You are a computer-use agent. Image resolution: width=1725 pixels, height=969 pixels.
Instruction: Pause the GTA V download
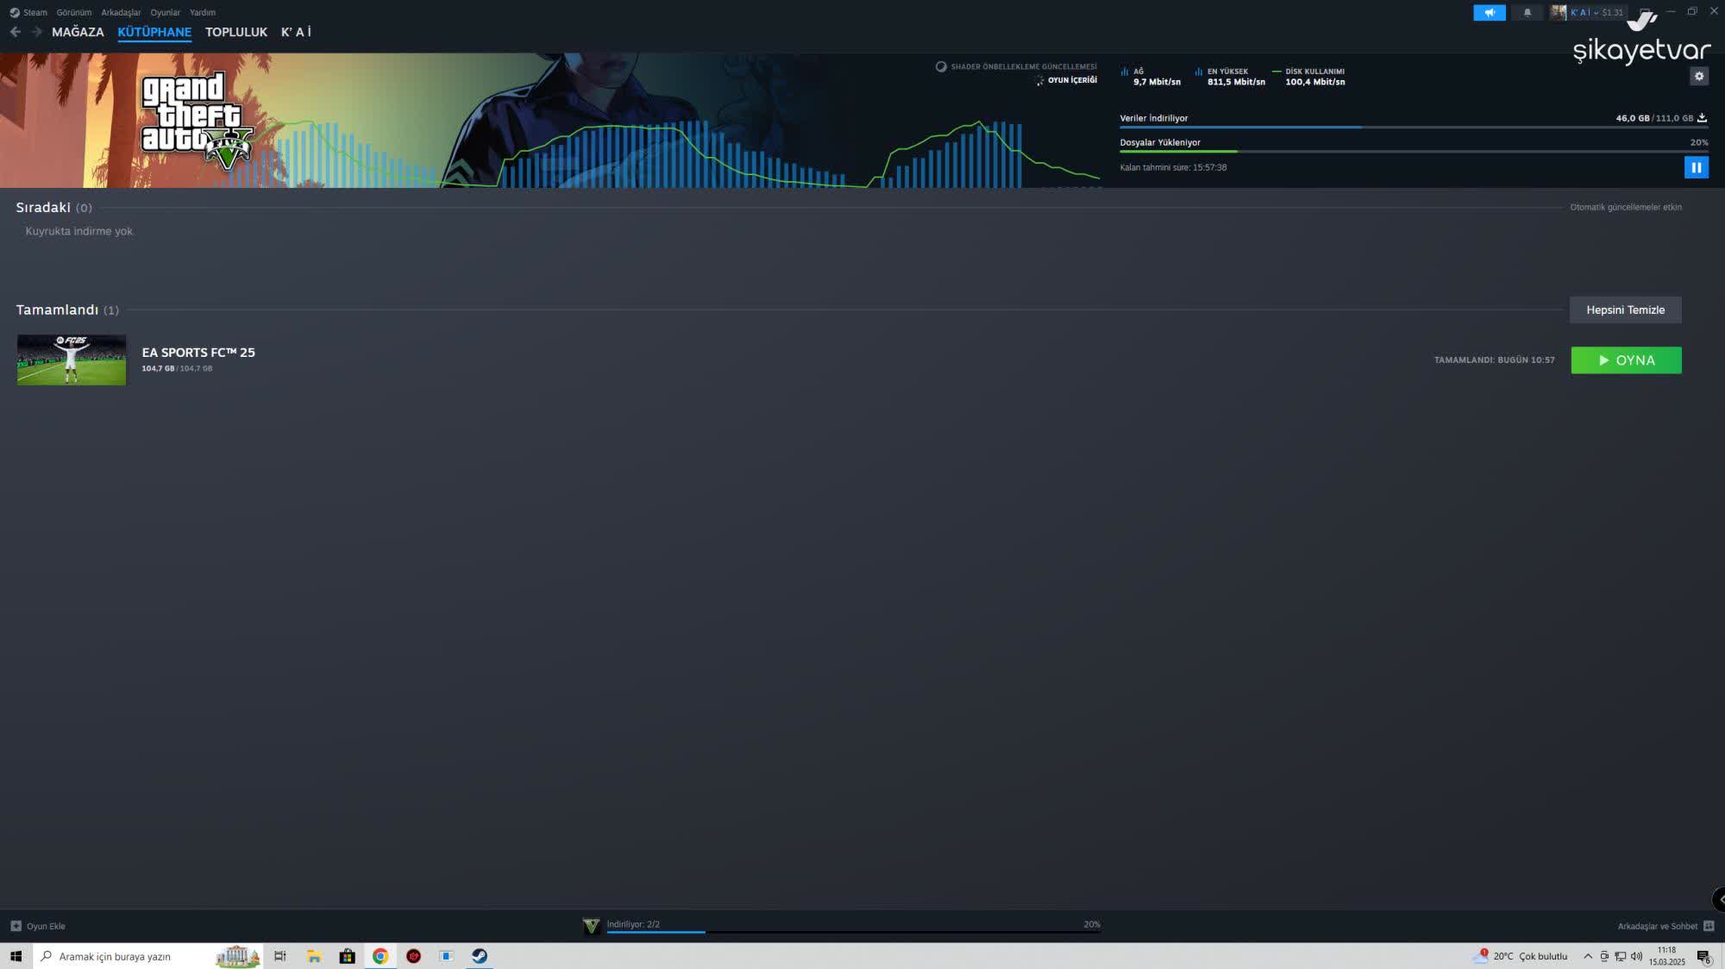click(x=1696, y=167)
